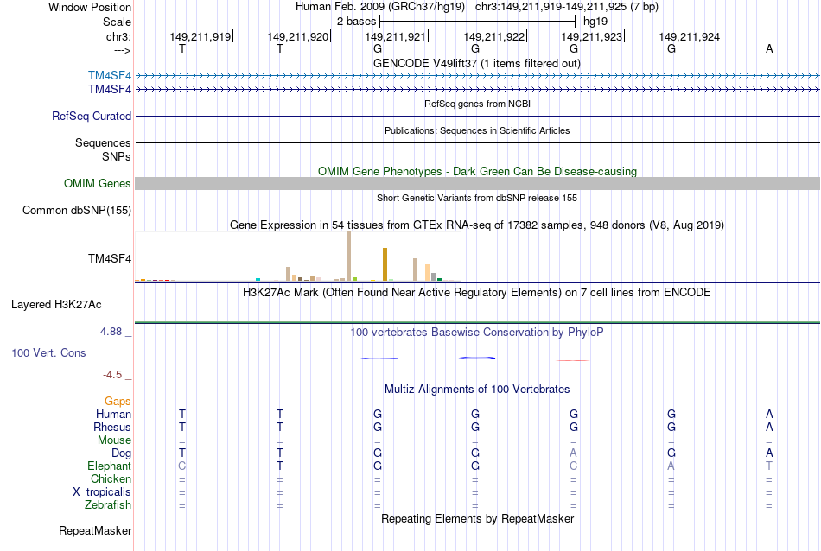Select the OMIM Genes track label

(x=98, y=183)
